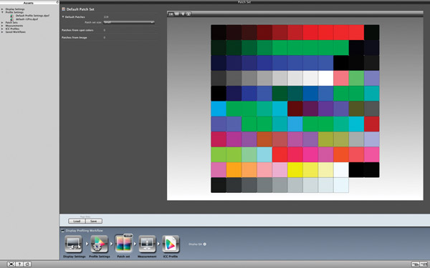Select the Patch set workflow step icon
Screen dimensions: 430x268
coord(123,244)
